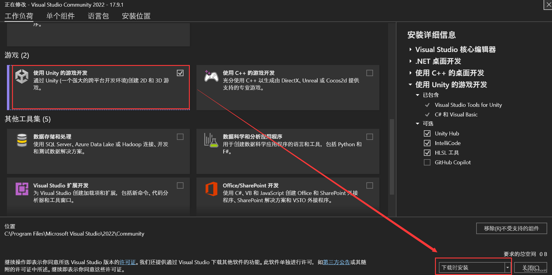Click the installation path text

pyautogui.click(x=74, y=234)
